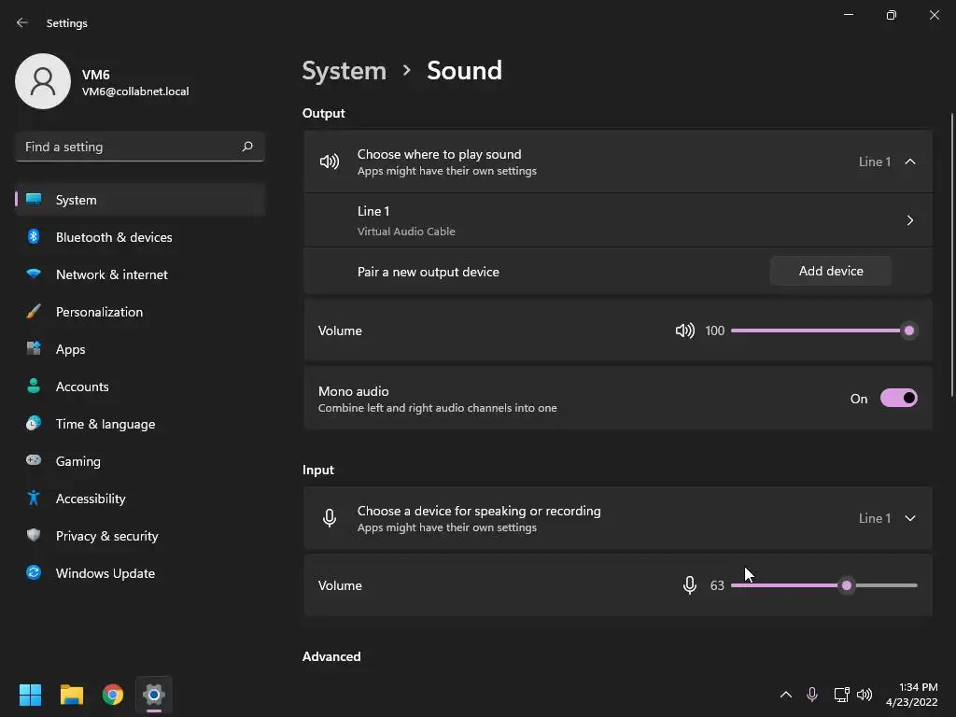Open the Accessibility settings page
The image size is (956, 717).
coord(91,499)
